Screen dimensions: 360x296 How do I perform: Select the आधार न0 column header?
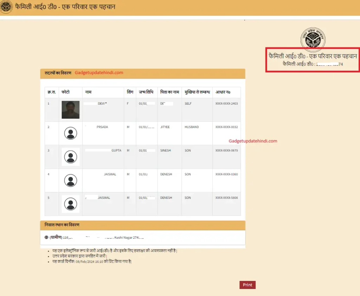[x=226, y=92]
